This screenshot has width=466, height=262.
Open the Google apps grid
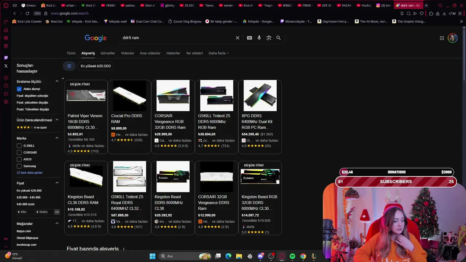tap(442, 38)
